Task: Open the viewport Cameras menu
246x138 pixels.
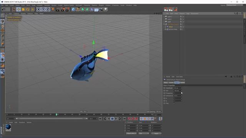Action: [16, 14]
